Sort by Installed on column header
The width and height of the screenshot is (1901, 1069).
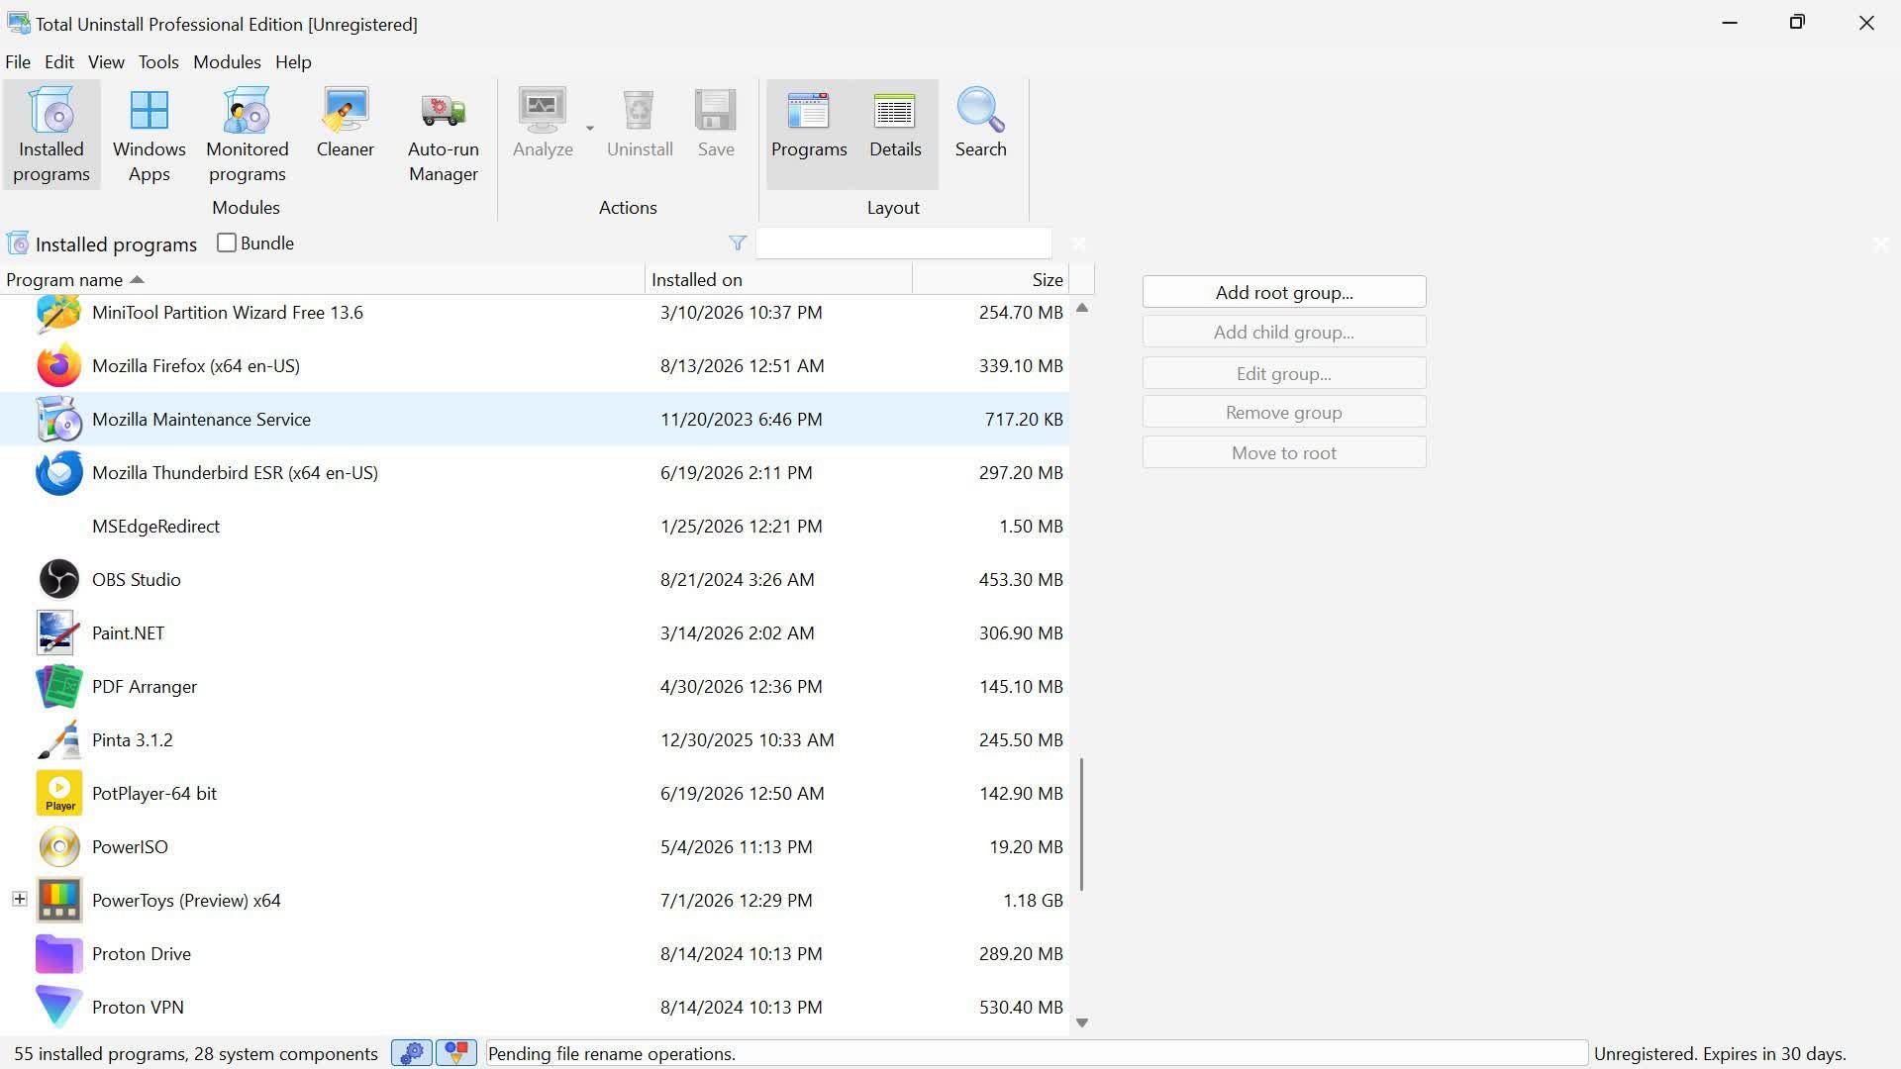pyautogui.click(x=778, y=280)
